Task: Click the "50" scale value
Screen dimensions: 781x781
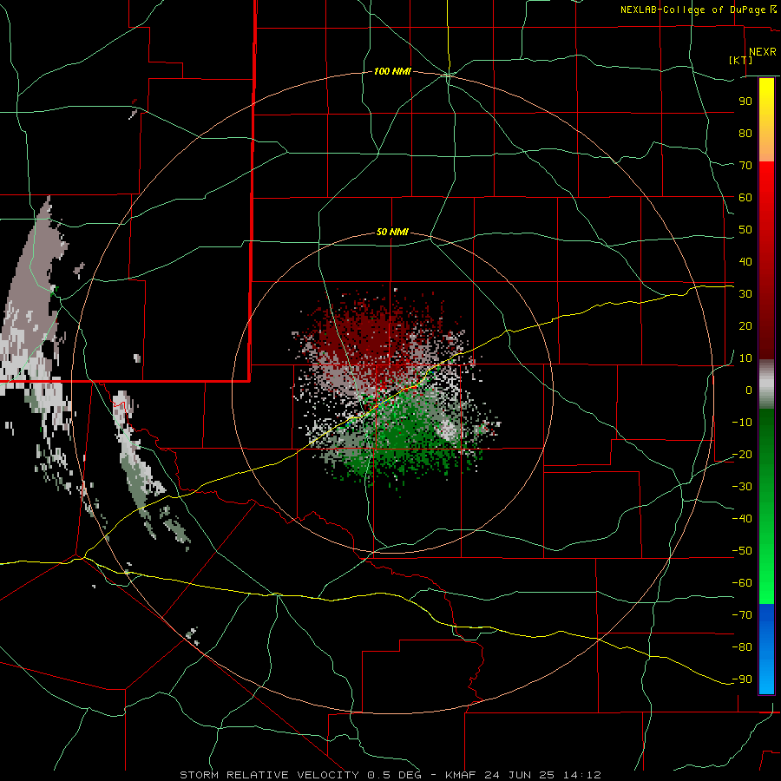Action: (x=745, y=230)
